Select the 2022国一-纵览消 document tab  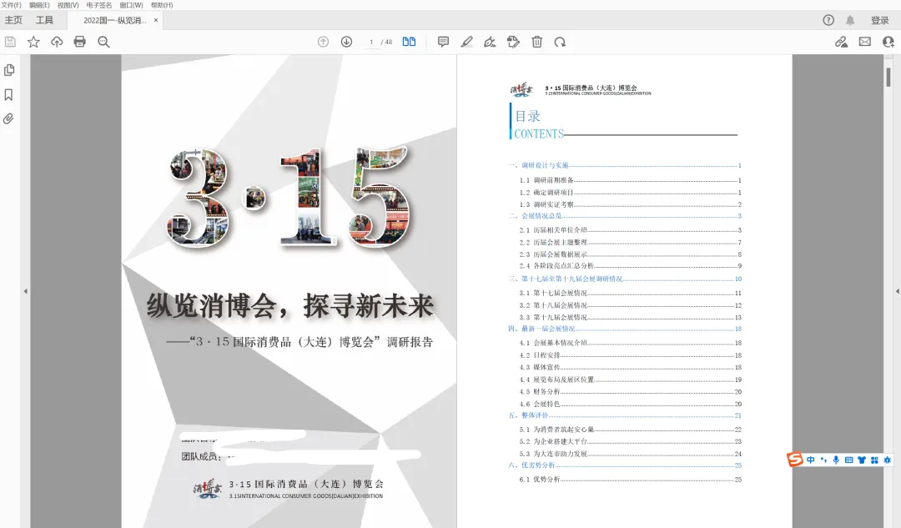(x=114, y=20)
